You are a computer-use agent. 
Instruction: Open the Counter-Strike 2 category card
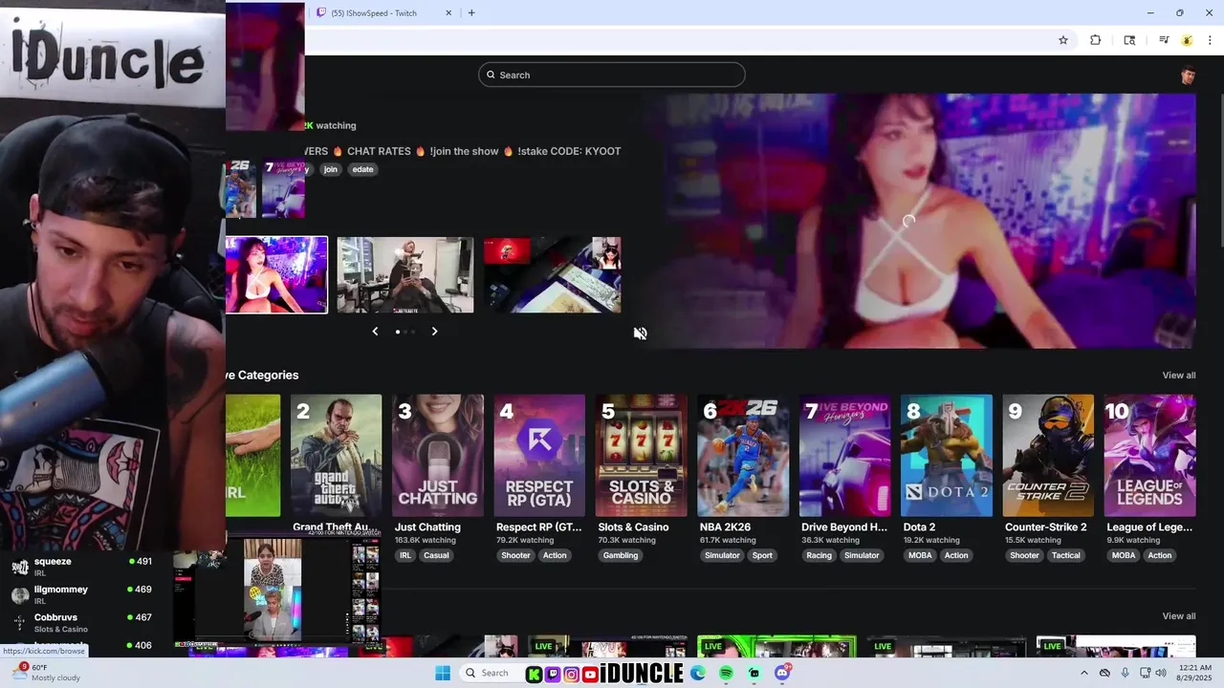(1048, 456)
